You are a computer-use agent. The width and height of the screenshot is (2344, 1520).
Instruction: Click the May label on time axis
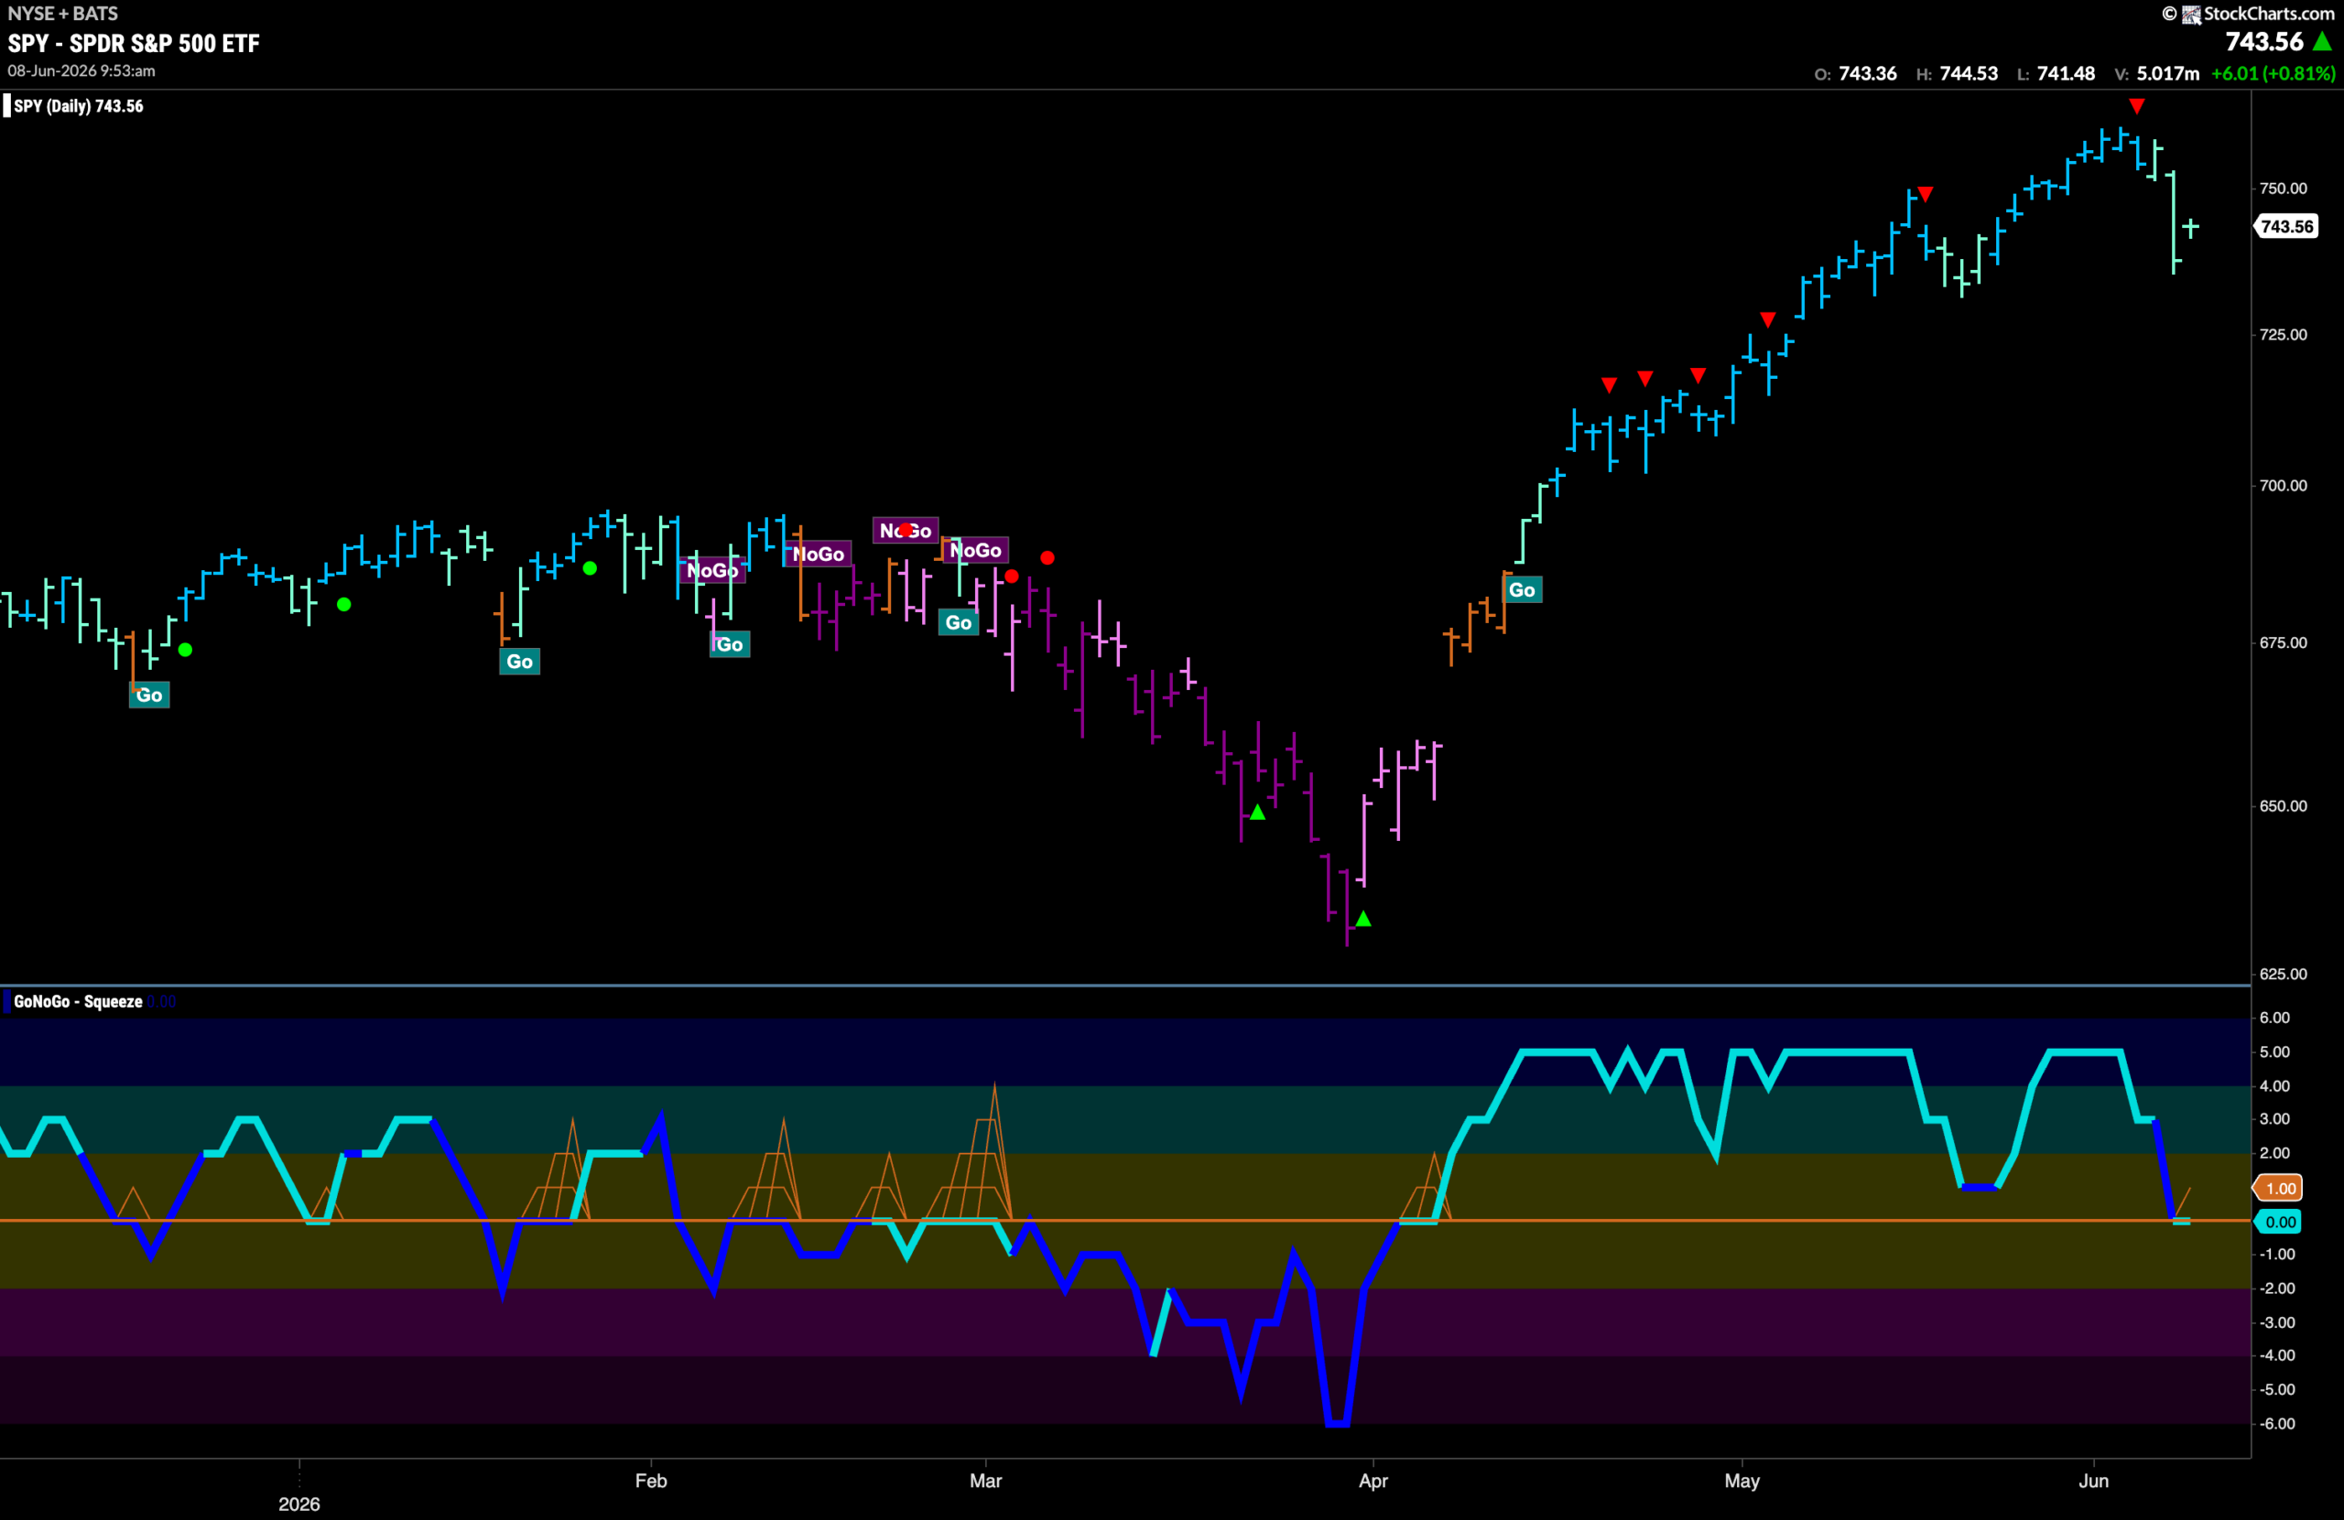[1742, 1481]
